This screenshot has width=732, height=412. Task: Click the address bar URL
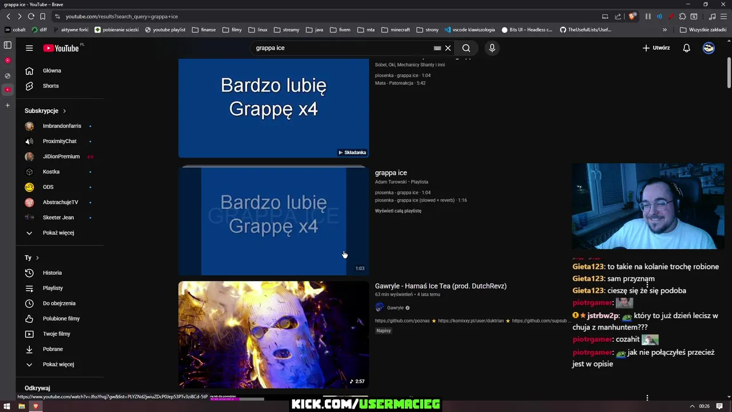[121, 17]
